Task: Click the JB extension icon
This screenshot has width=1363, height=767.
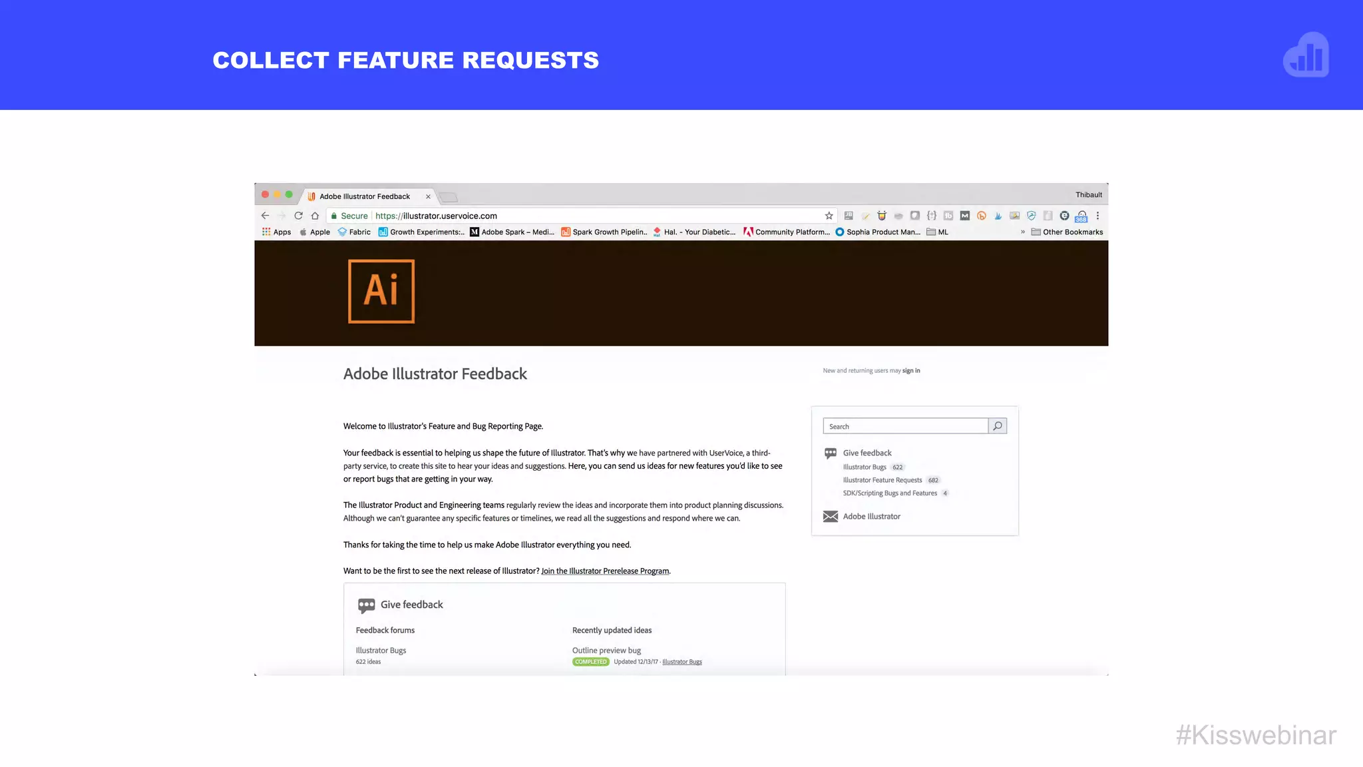Action: 849,216
